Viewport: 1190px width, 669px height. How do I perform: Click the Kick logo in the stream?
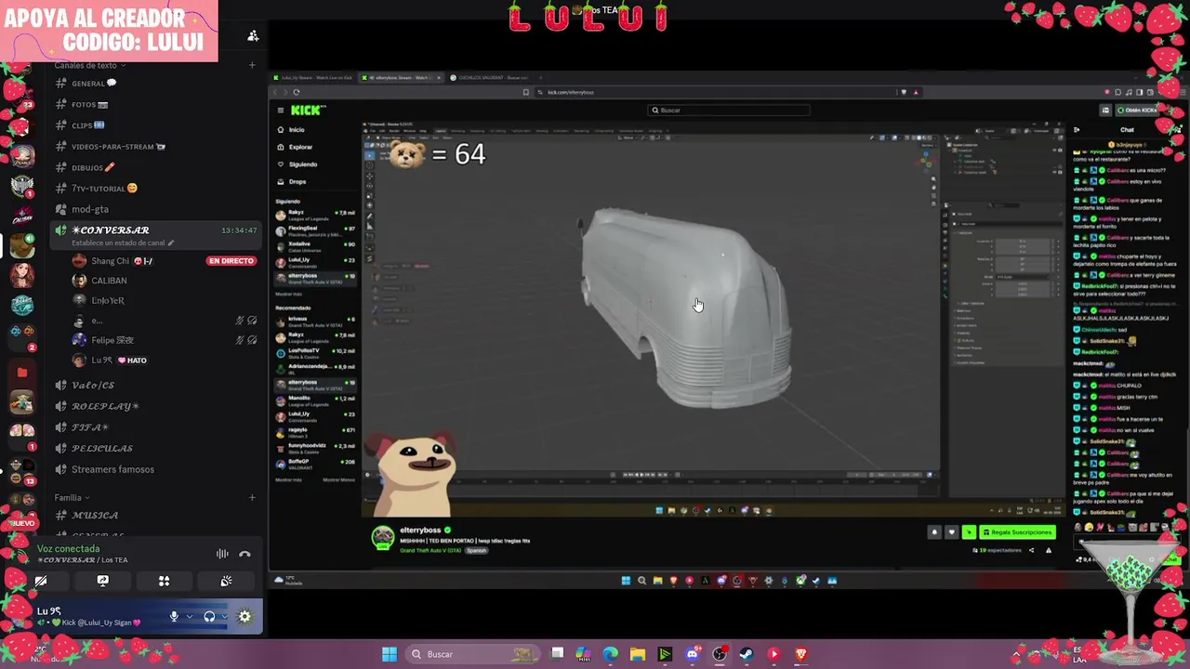click(x=308, y=111)
